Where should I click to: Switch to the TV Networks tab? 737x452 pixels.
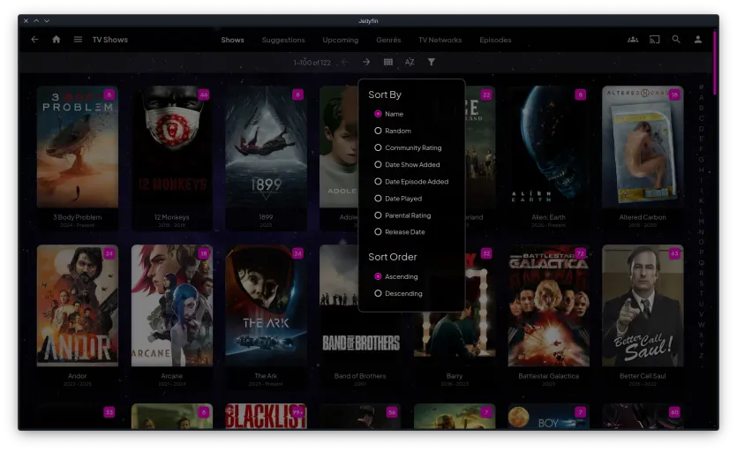[440, 40]
